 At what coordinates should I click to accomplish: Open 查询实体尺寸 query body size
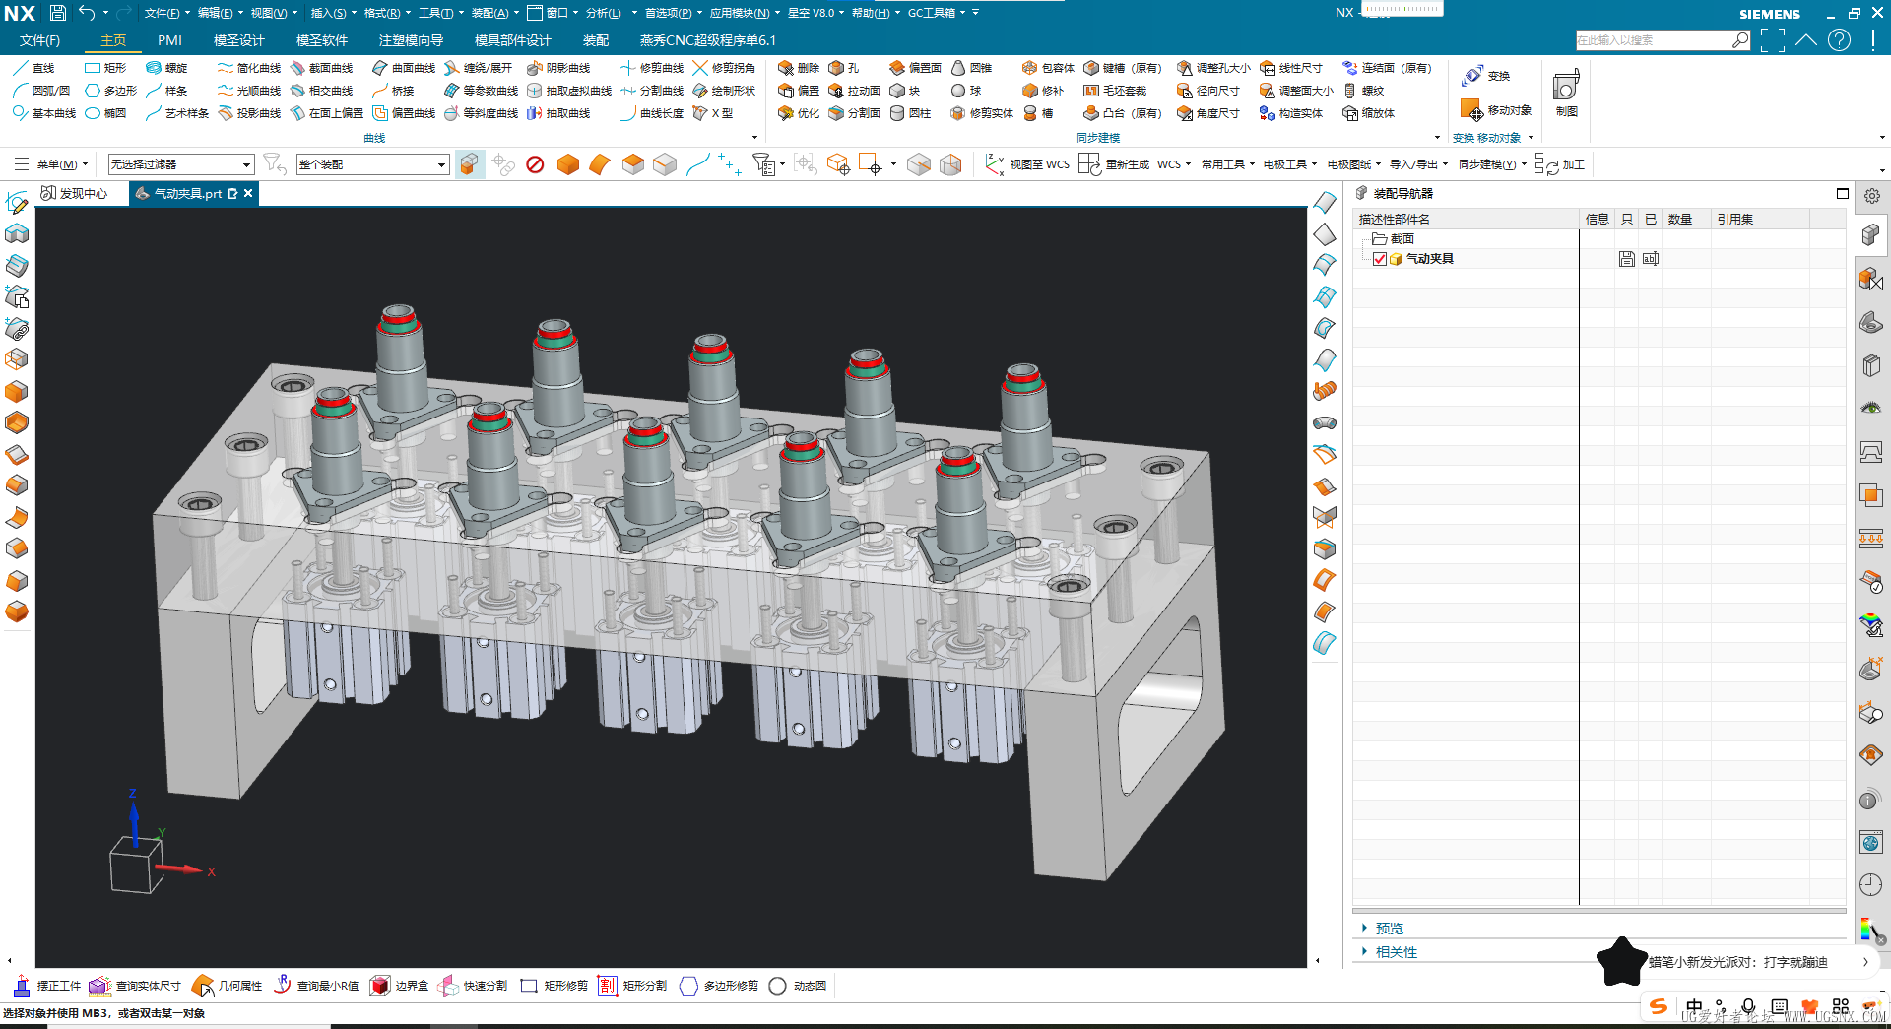tap(135, 986)
